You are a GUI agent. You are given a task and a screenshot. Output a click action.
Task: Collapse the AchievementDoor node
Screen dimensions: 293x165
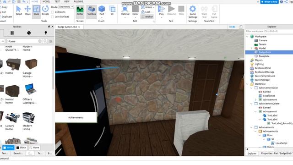251,88
